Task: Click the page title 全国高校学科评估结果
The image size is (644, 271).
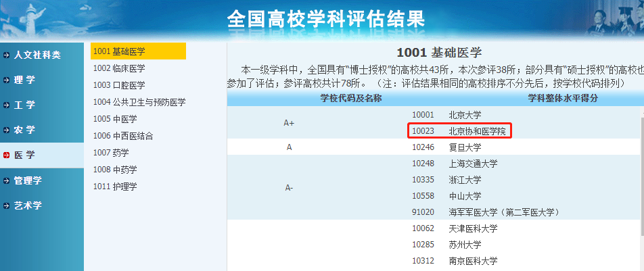Action: [325, 19]
